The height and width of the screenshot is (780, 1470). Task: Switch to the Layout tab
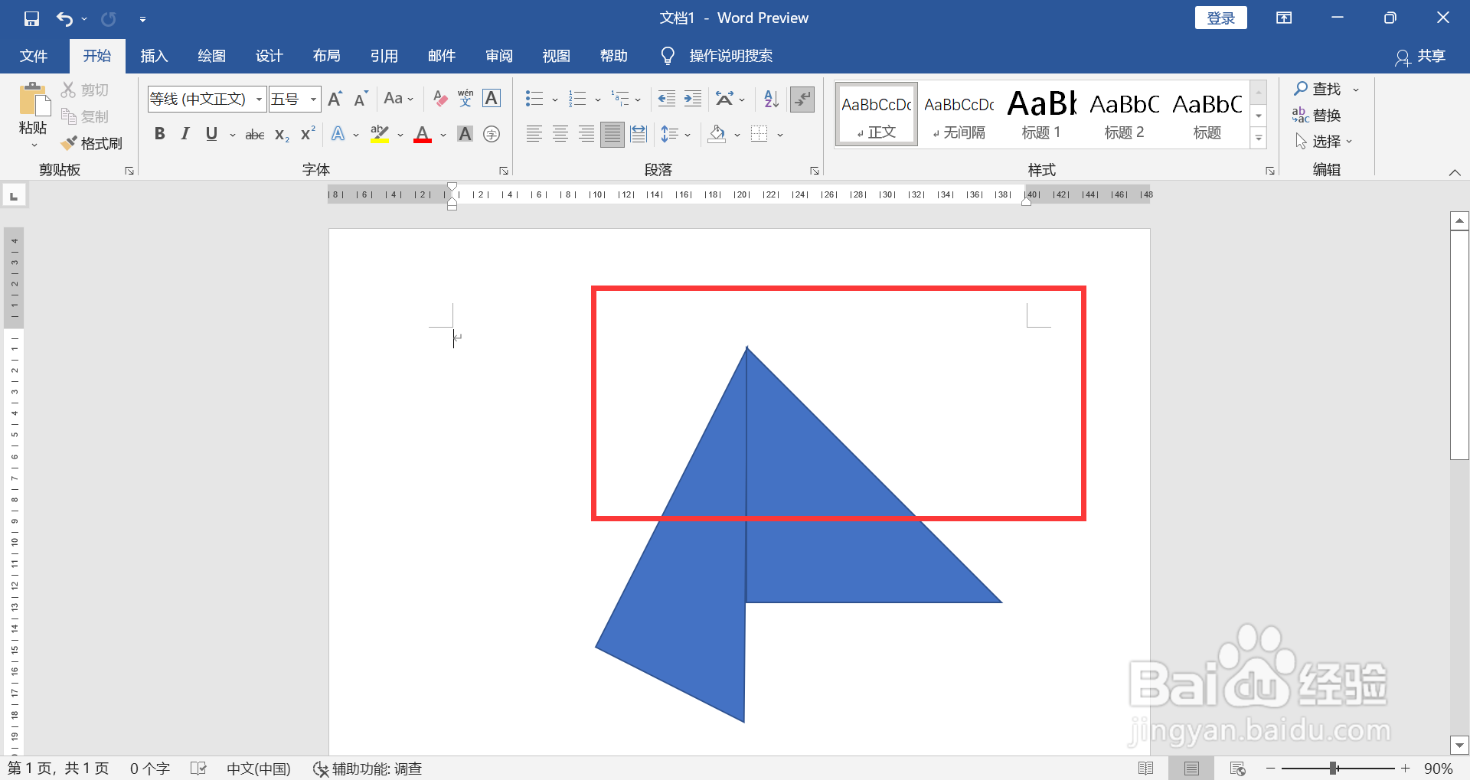[x=326, y=56]
